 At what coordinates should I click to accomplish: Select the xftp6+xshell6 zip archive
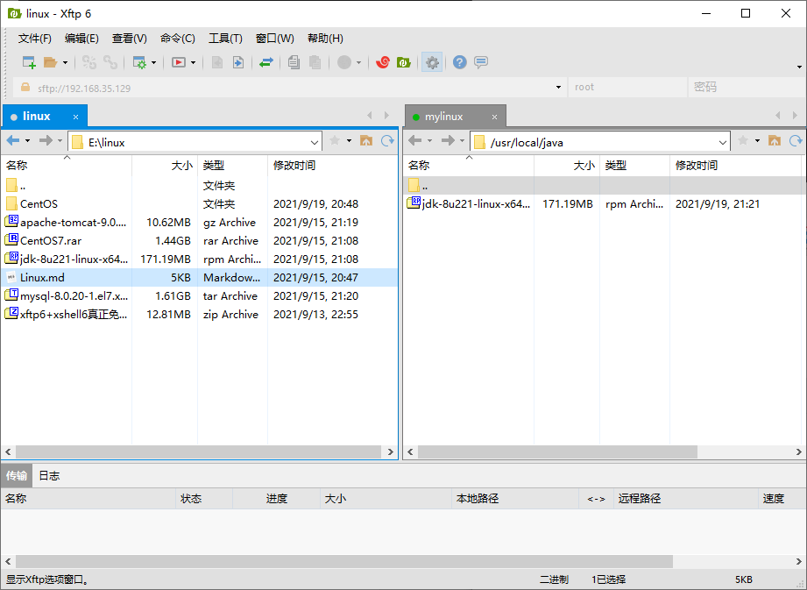click(x=199, y=315)
